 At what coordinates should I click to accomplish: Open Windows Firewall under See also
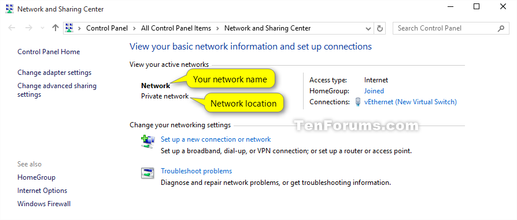coord(44,204)
